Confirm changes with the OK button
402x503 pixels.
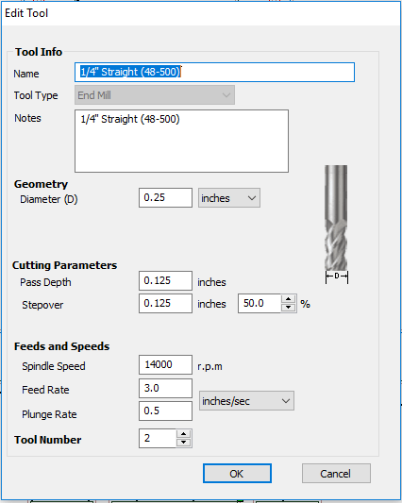coord(237,473)
